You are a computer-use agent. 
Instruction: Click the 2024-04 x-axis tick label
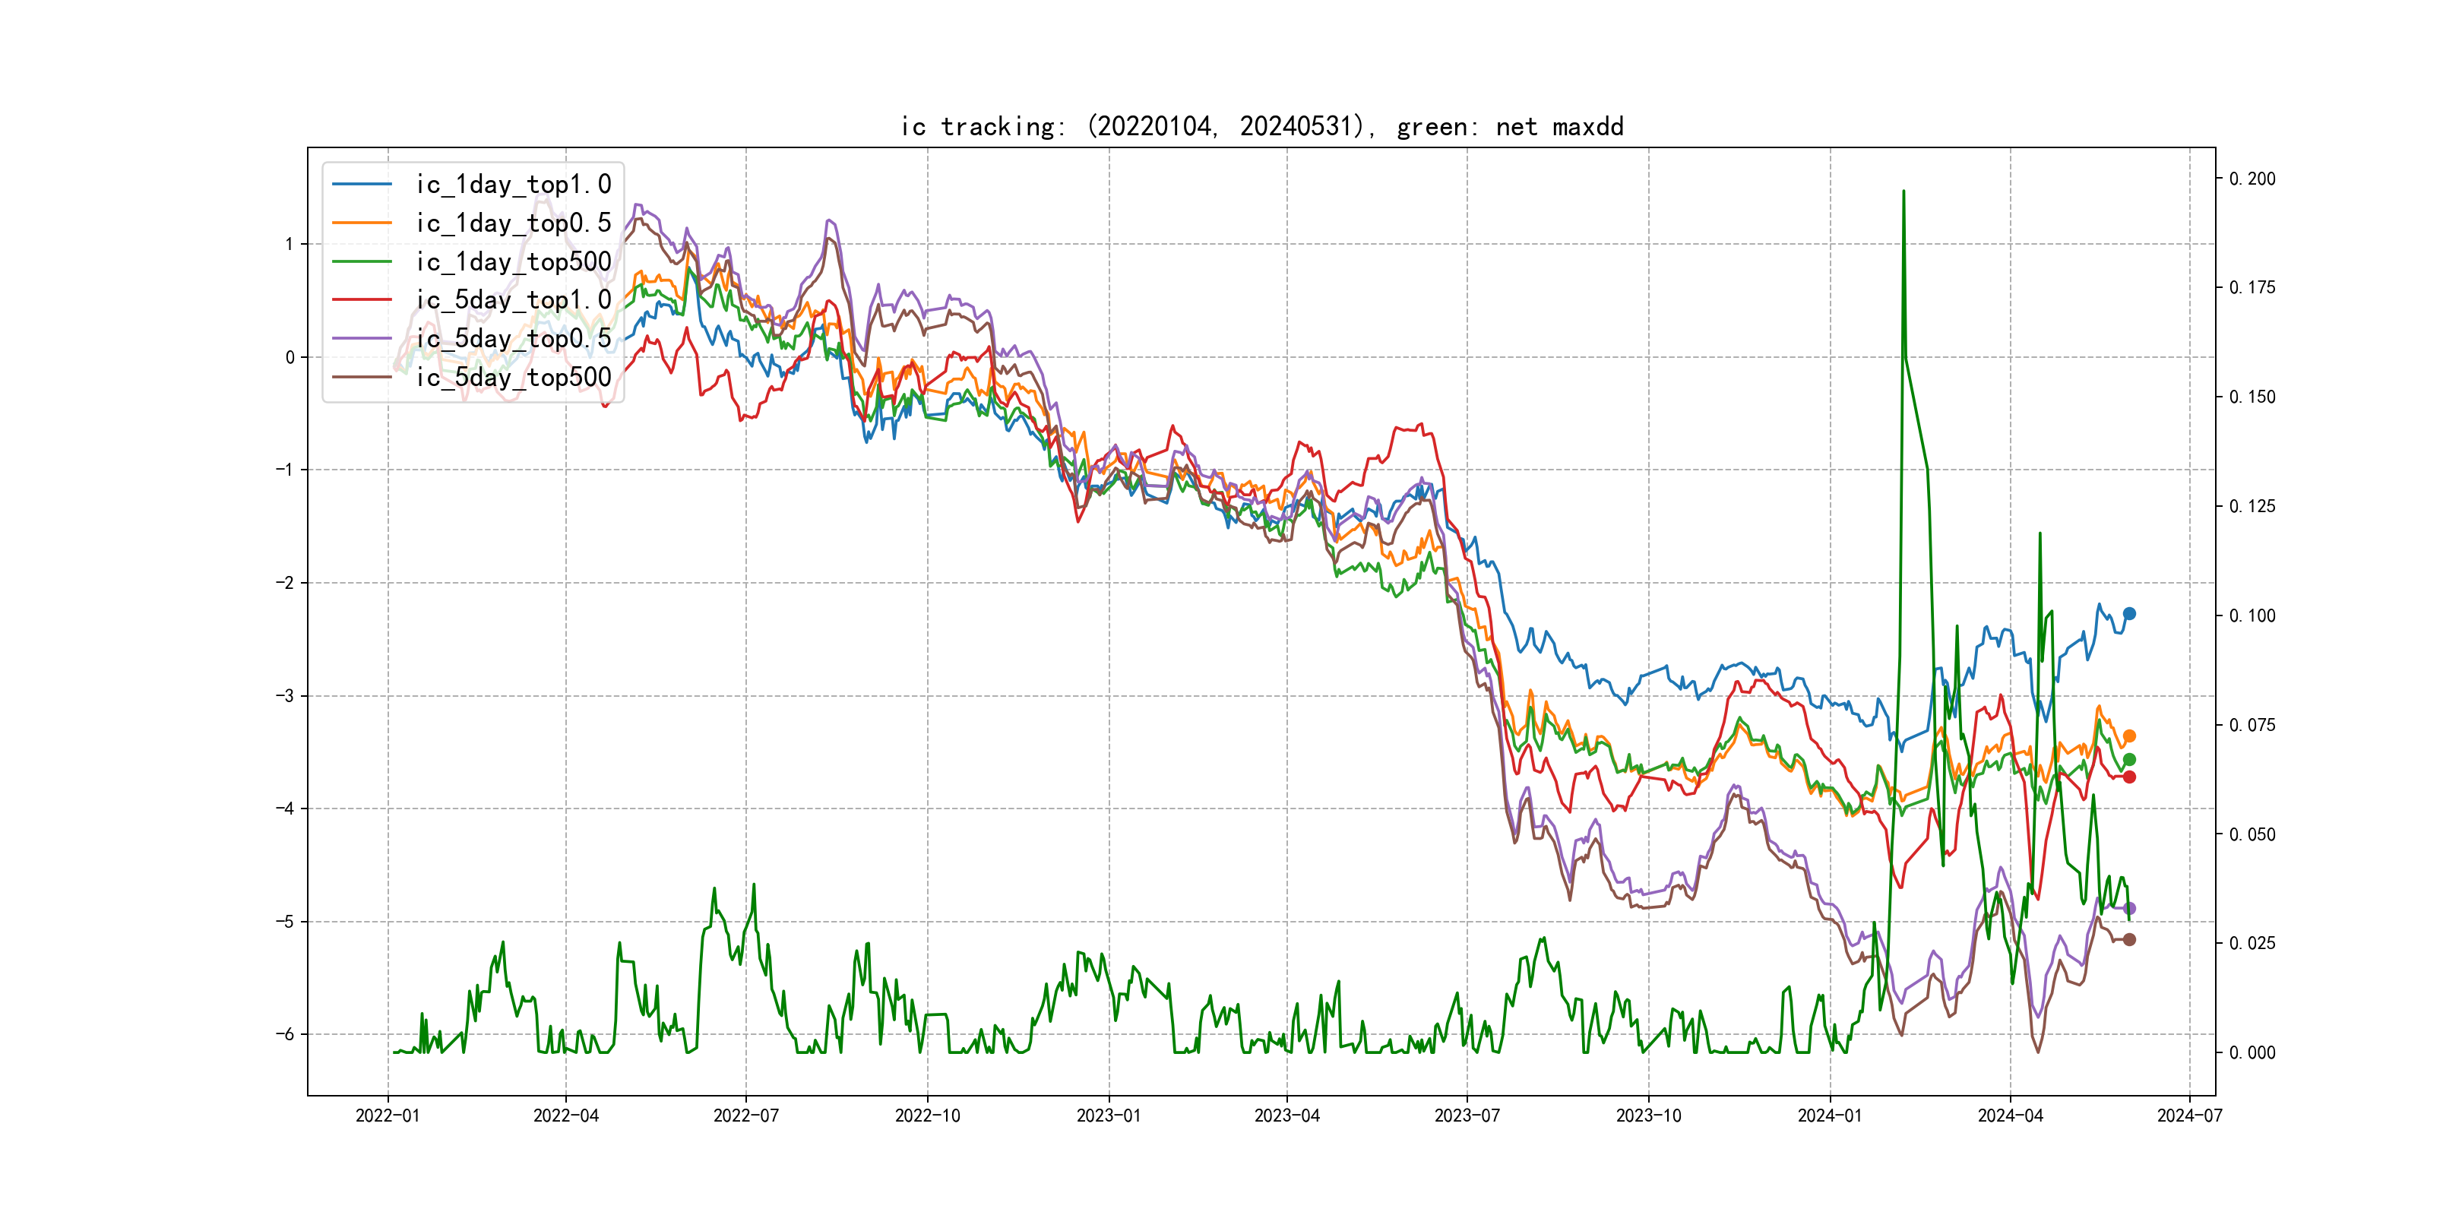point(2010,1115)
